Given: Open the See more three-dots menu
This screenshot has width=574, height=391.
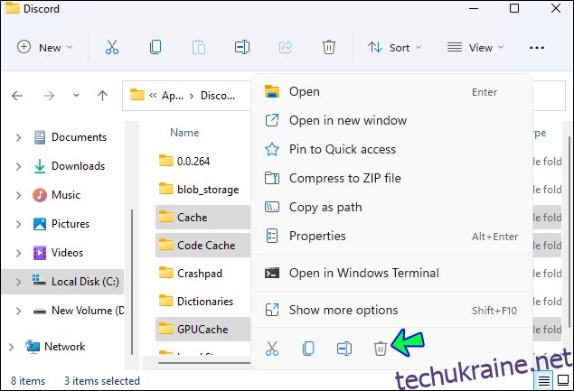Looking at the screenshot, I should pyautogui.click(x=537, y=48).
